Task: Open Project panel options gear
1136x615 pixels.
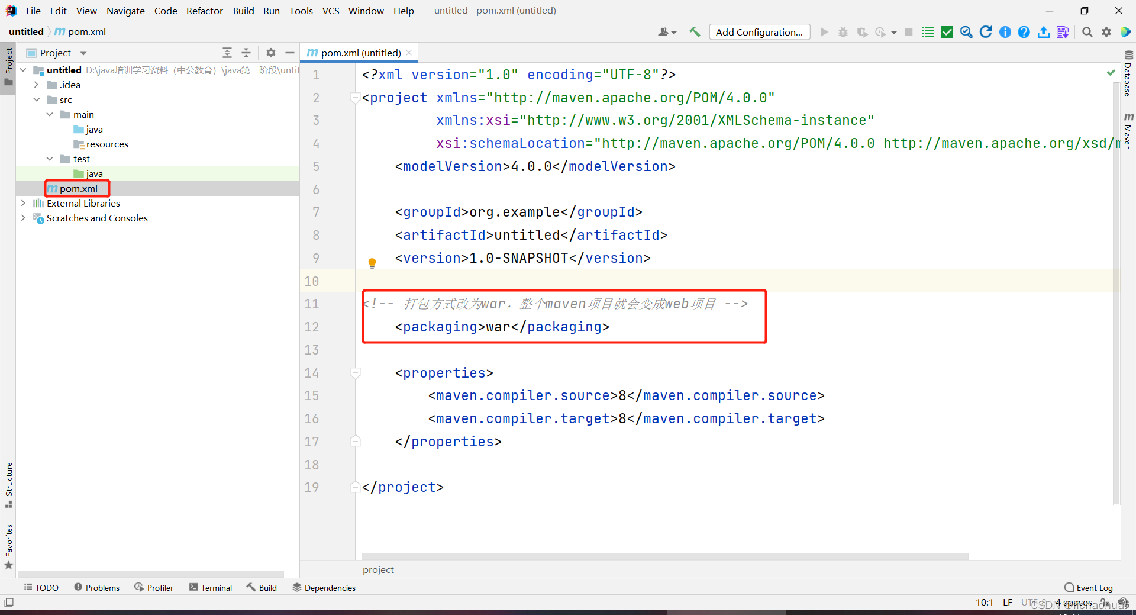Action: (x=271, y=53)
